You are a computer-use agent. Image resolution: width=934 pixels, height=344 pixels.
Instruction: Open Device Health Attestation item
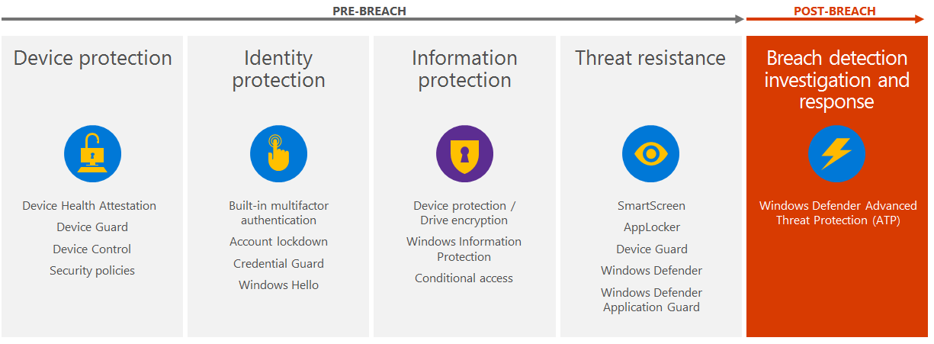click(x=89, y=206)
